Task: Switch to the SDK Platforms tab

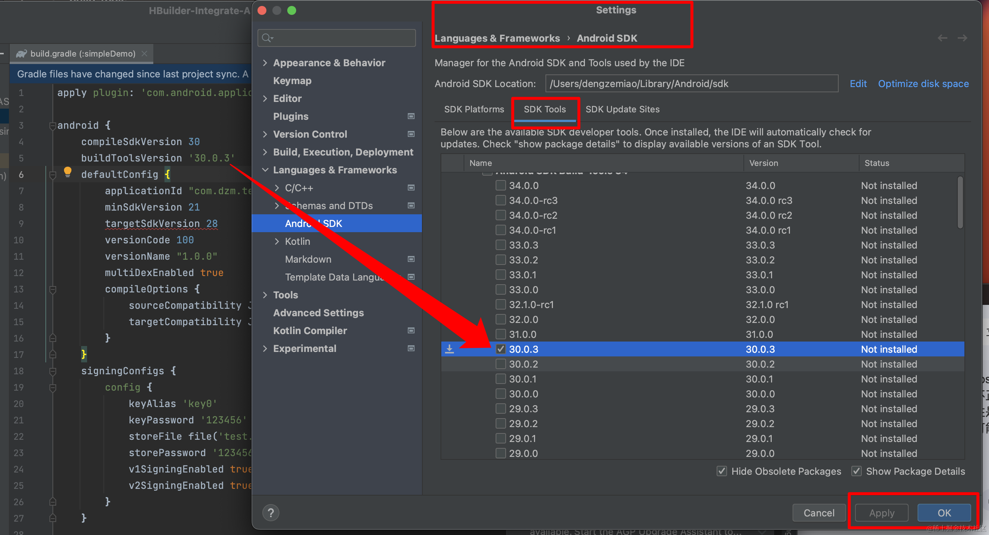Action: pos(474,109)
